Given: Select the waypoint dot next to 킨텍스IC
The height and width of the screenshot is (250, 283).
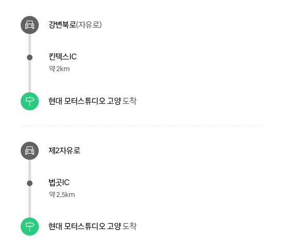Looking at the screenshot, I should (x=29, y=57).
